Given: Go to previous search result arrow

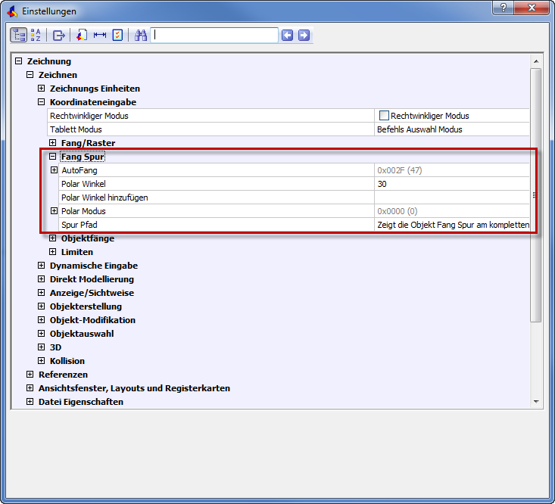Looking at the screenshot, I should (287, 35).
